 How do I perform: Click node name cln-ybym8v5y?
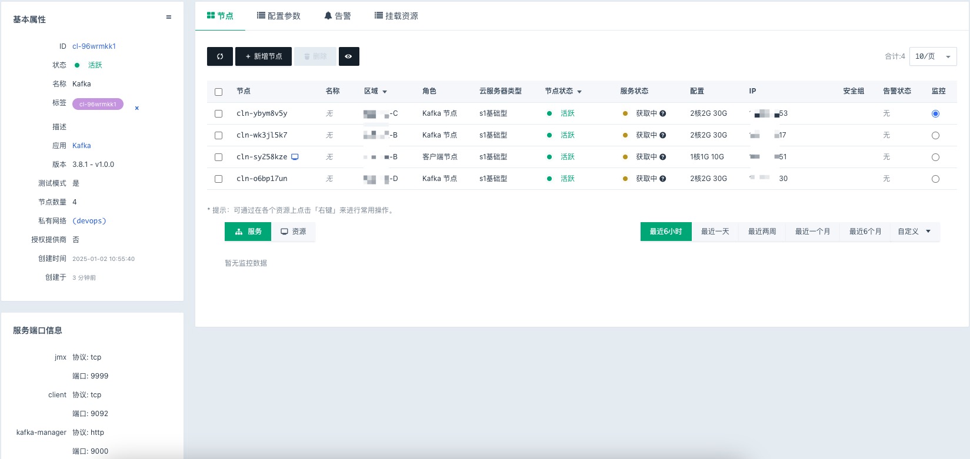[x=262, y=113]
